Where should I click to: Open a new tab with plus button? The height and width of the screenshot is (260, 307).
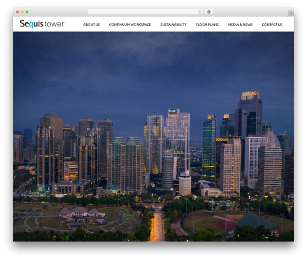point(291,14)
